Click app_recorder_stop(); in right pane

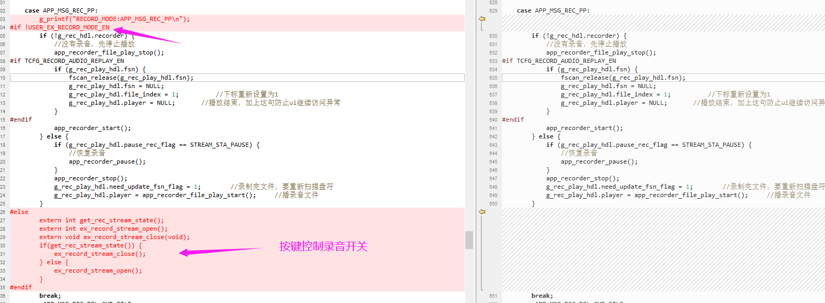[x=583, y=178]
